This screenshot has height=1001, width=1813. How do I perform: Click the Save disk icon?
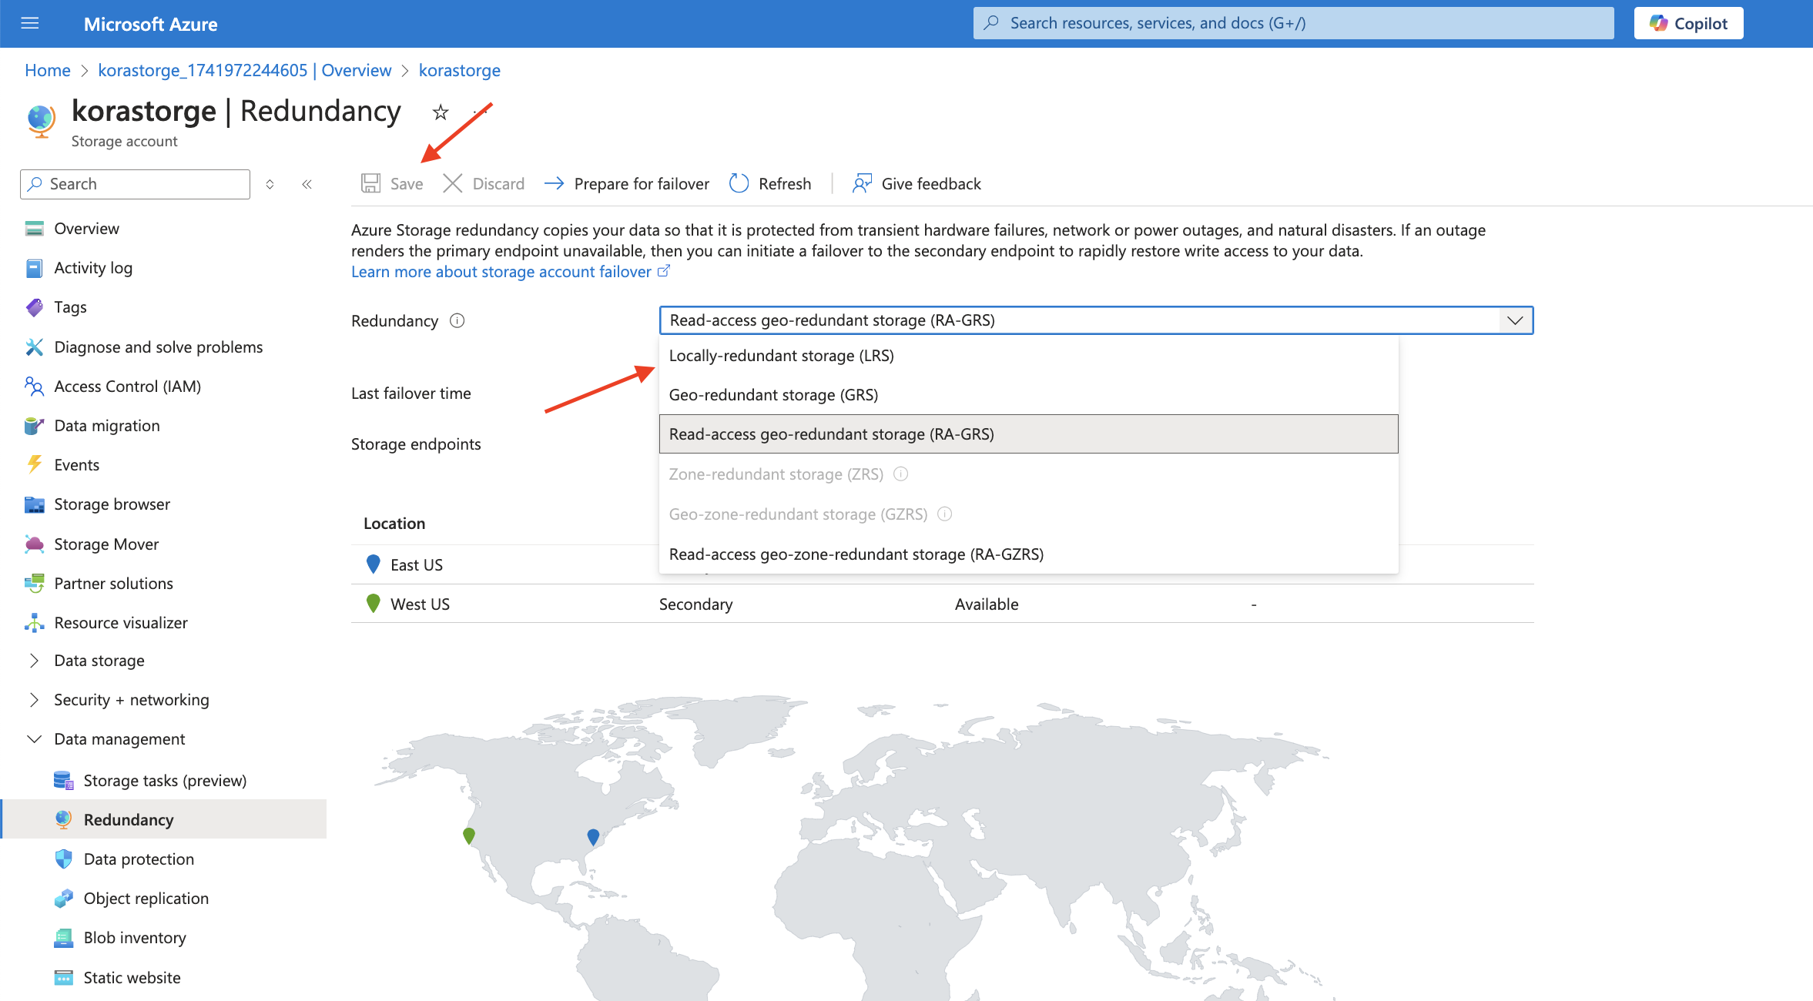point(371,183)
